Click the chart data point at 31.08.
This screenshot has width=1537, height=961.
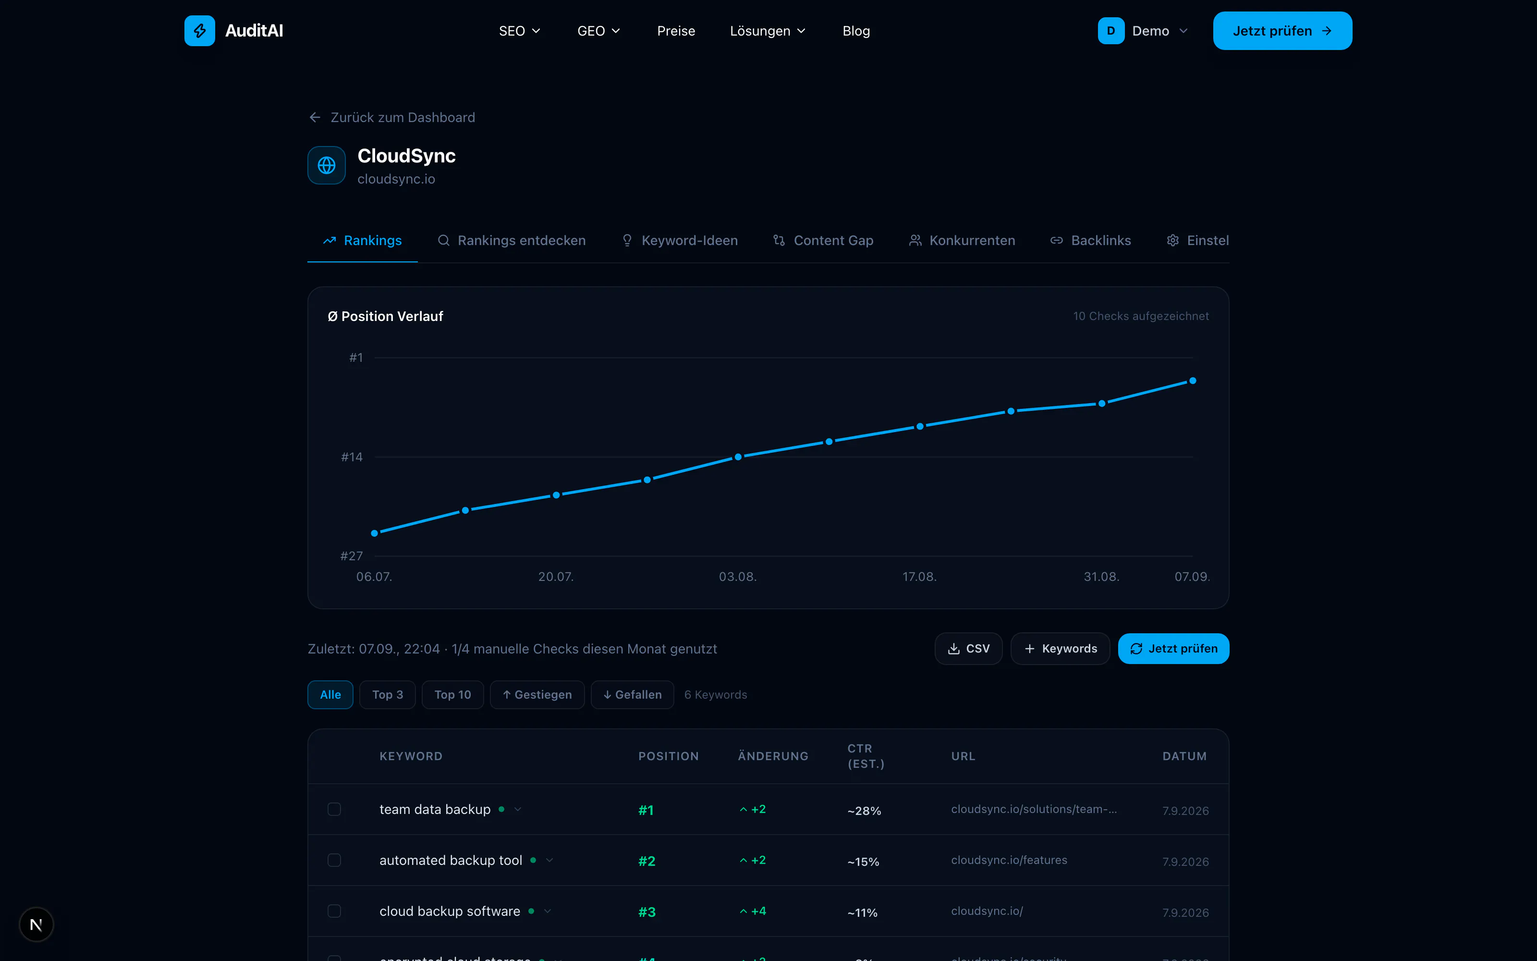(x=1102, y=404)
